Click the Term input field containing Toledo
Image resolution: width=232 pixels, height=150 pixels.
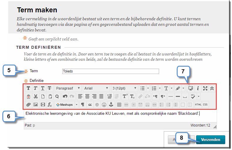[111, 71]
